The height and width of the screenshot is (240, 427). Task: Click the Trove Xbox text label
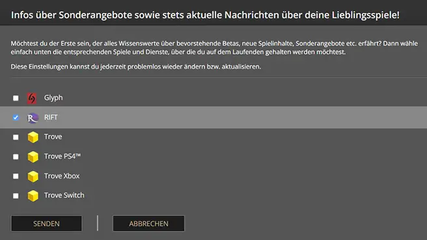coord(62,176)
